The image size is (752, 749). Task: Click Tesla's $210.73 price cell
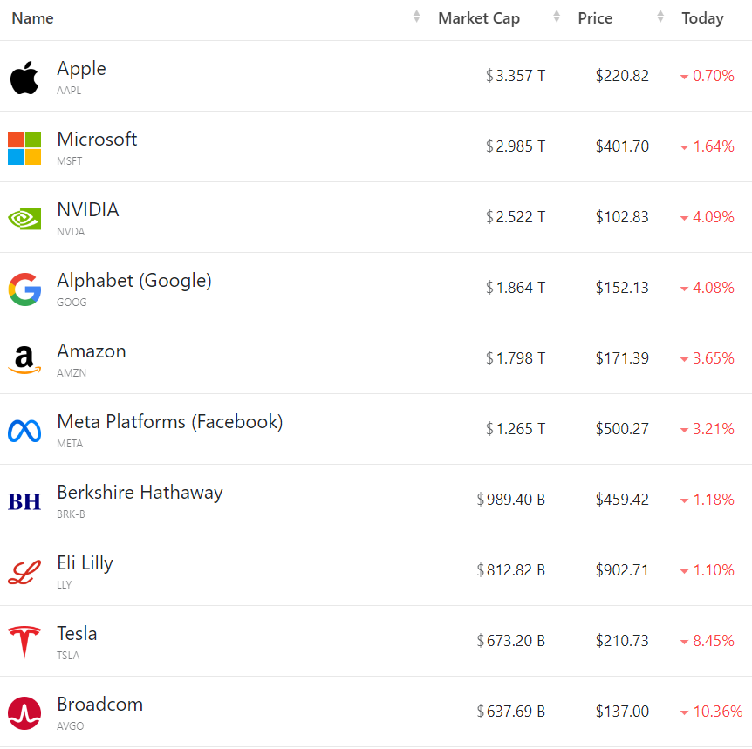[622, 641]
